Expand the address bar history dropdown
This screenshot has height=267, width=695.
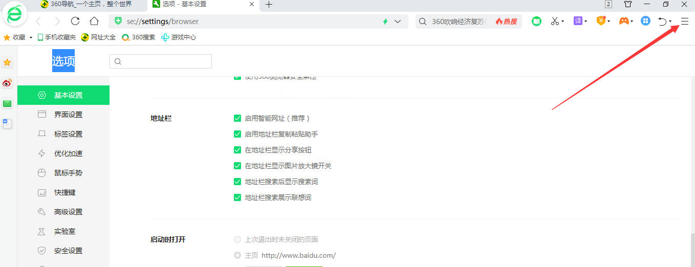coord(398,21)
